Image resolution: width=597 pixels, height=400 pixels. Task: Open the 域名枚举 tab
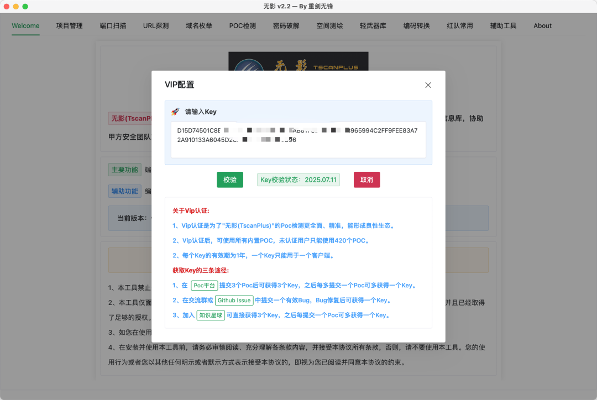[199, 25]
